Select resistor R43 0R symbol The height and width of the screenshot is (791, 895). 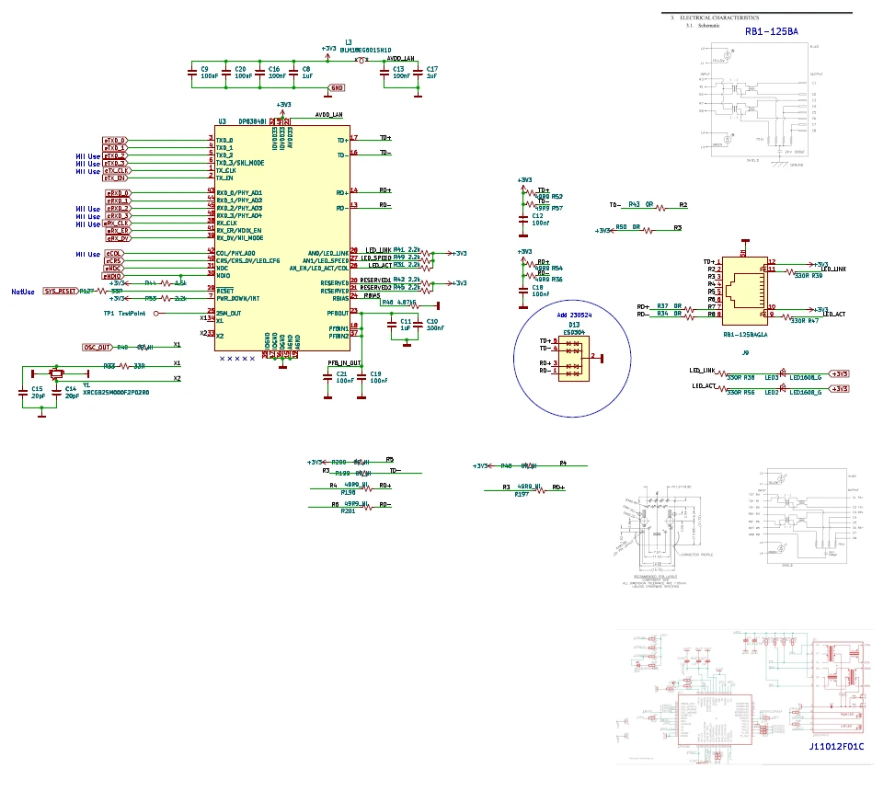point(661,208)
